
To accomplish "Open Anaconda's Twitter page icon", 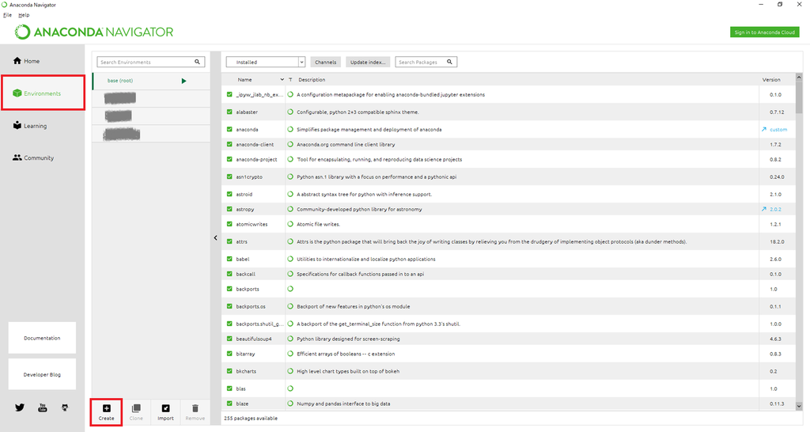I will click(20, 407).
